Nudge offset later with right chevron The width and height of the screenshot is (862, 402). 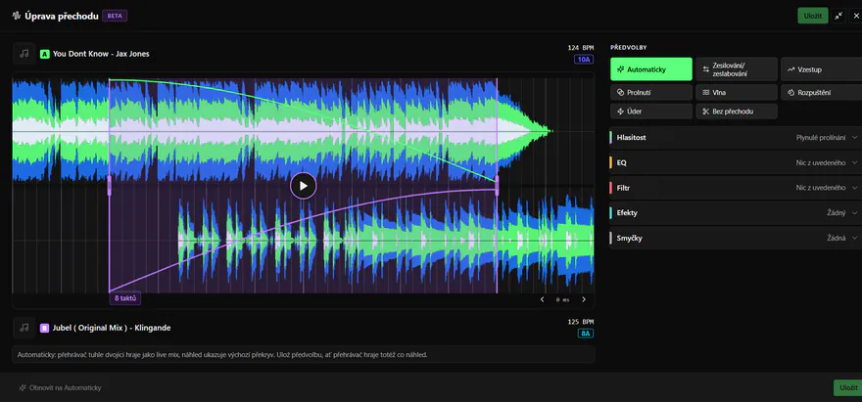(584, 299)
